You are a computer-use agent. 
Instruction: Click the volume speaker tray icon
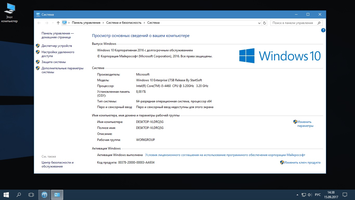pyautogui.click(x=310, y=195)
